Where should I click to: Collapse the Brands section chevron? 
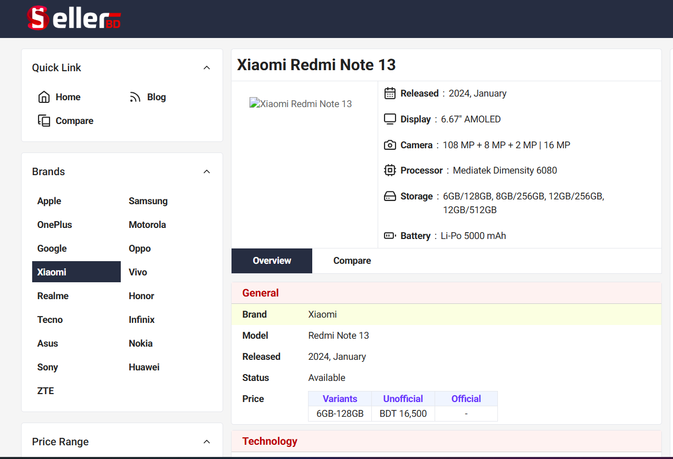click(207, 171)
